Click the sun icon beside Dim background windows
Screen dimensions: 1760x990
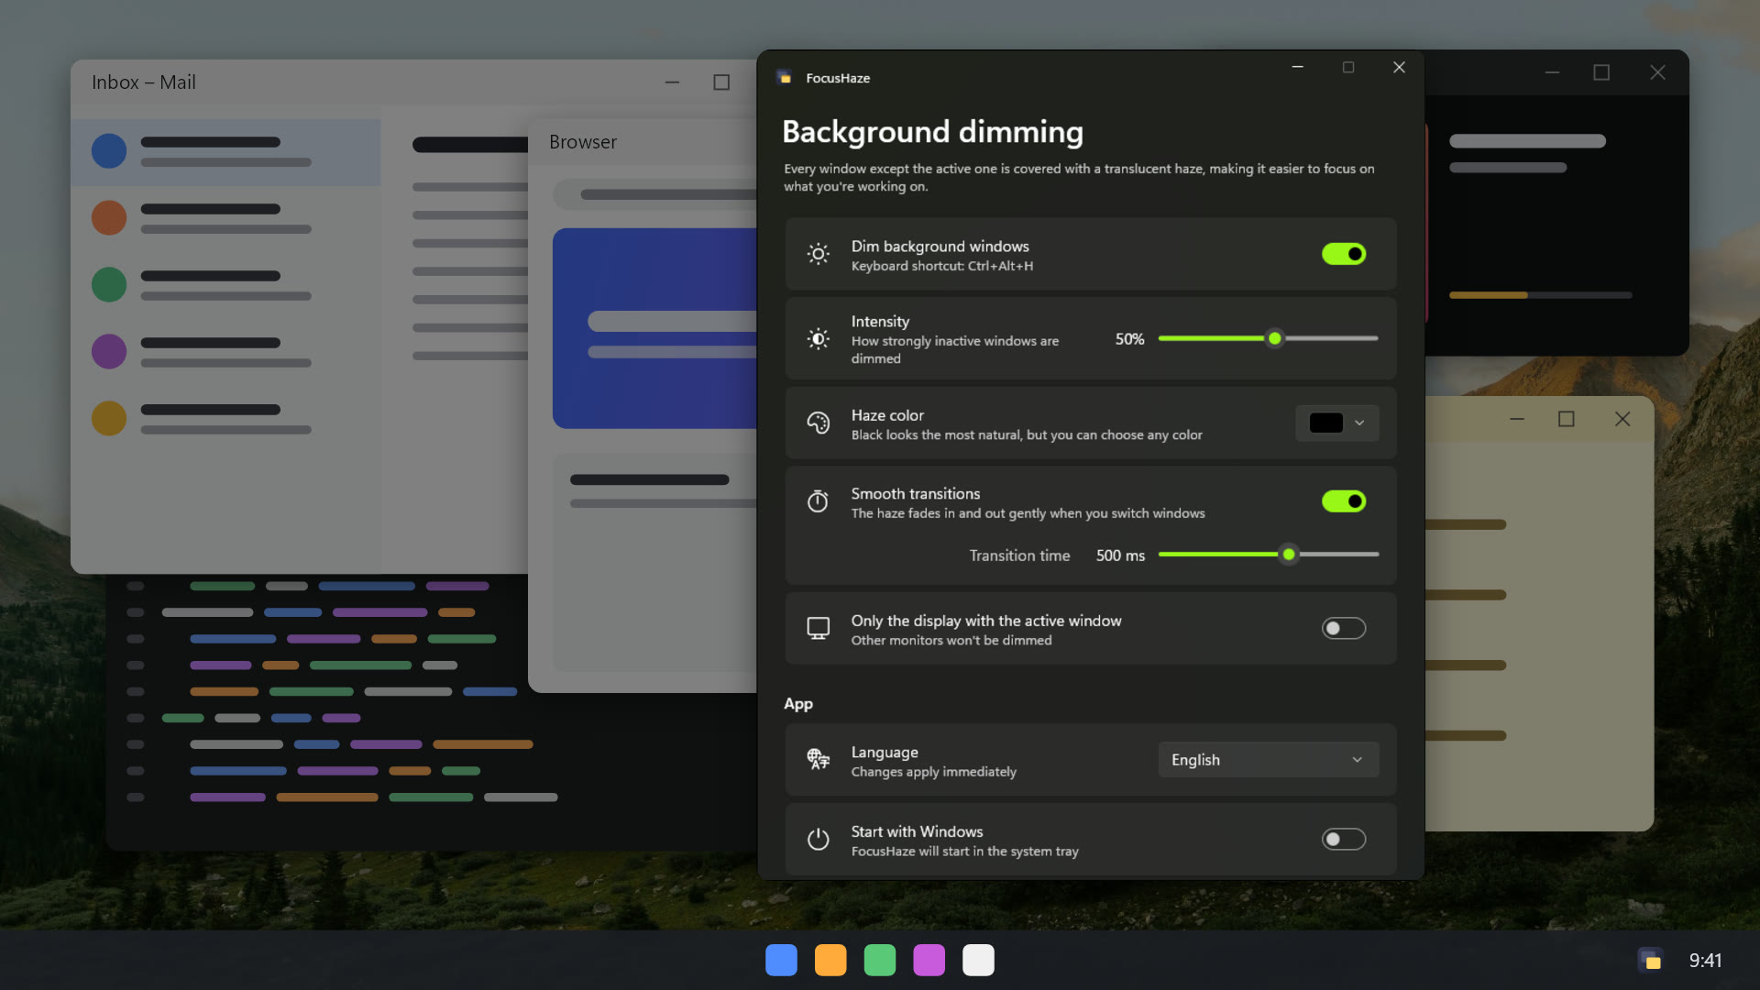pos(819,254)
